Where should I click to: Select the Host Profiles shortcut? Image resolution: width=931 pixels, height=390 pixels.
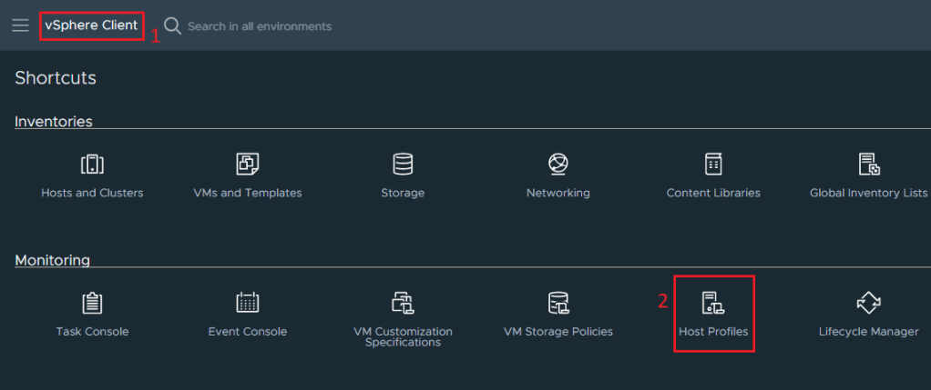pos(713,314)
